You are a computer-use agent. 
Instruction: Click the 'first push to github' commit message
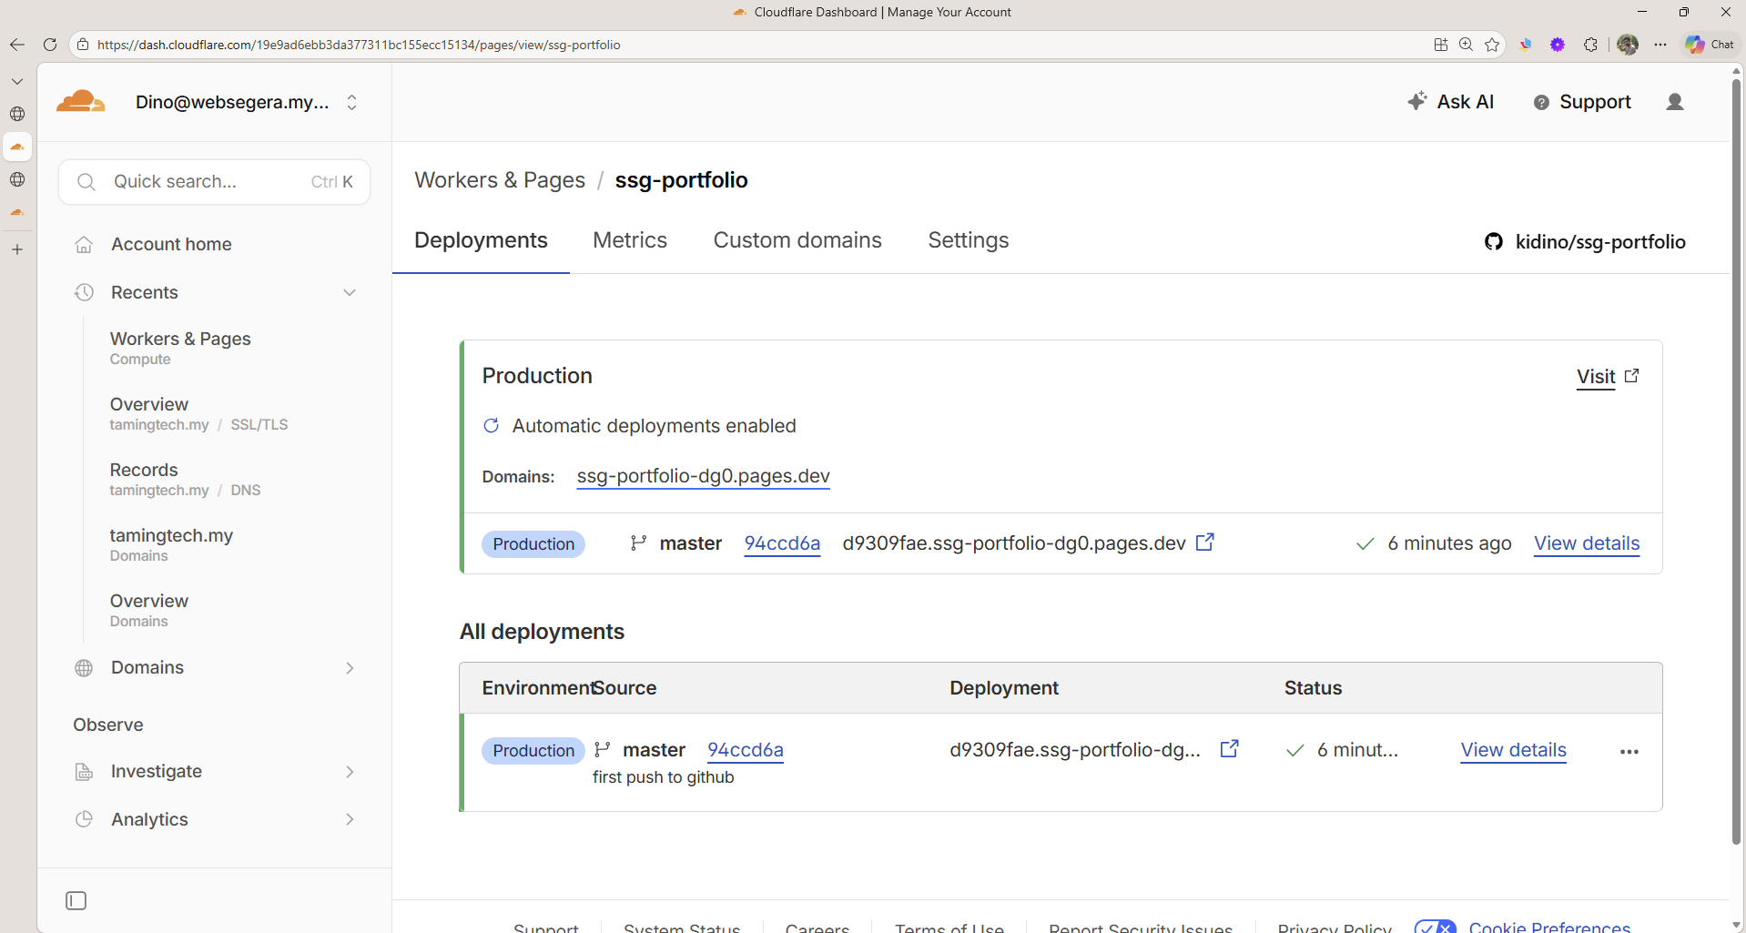663,777
